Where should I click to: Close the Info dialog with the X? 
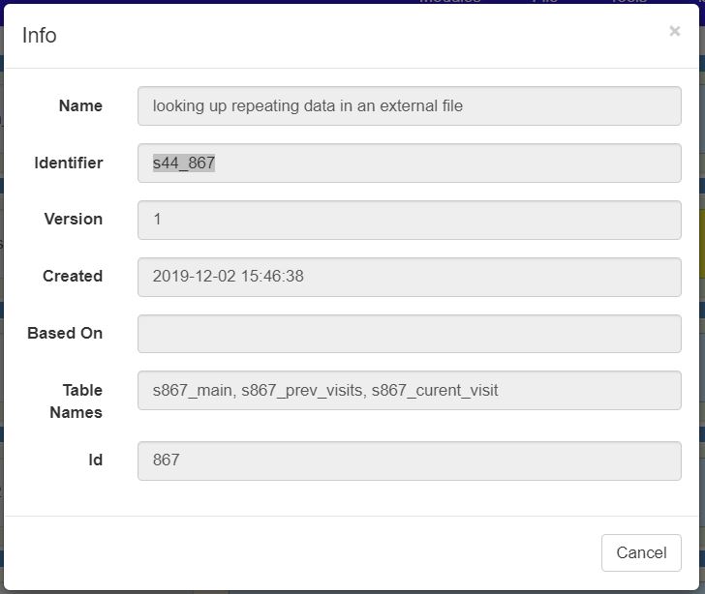coord(674,31)
